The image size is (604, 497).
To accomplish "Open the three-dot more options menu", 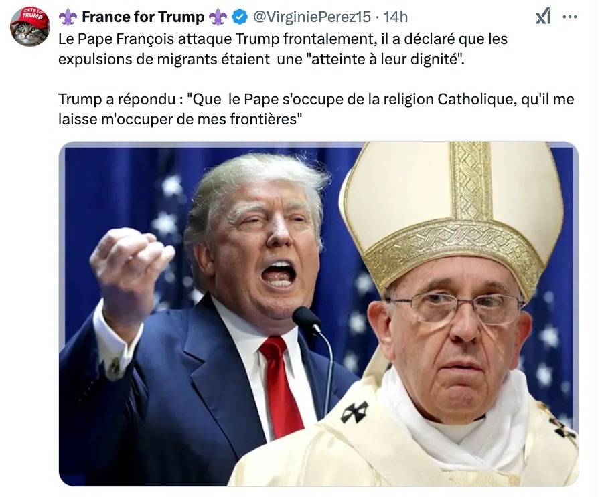I will [570, 17].
